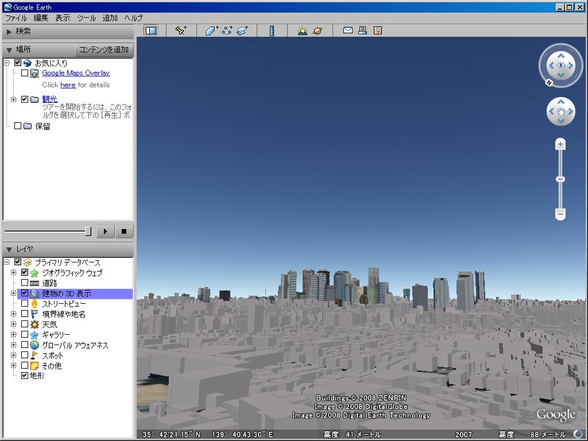This screenshot has height=441, width=588.
Task: Expand the 検索 search panel
Action: coord(9,32)
